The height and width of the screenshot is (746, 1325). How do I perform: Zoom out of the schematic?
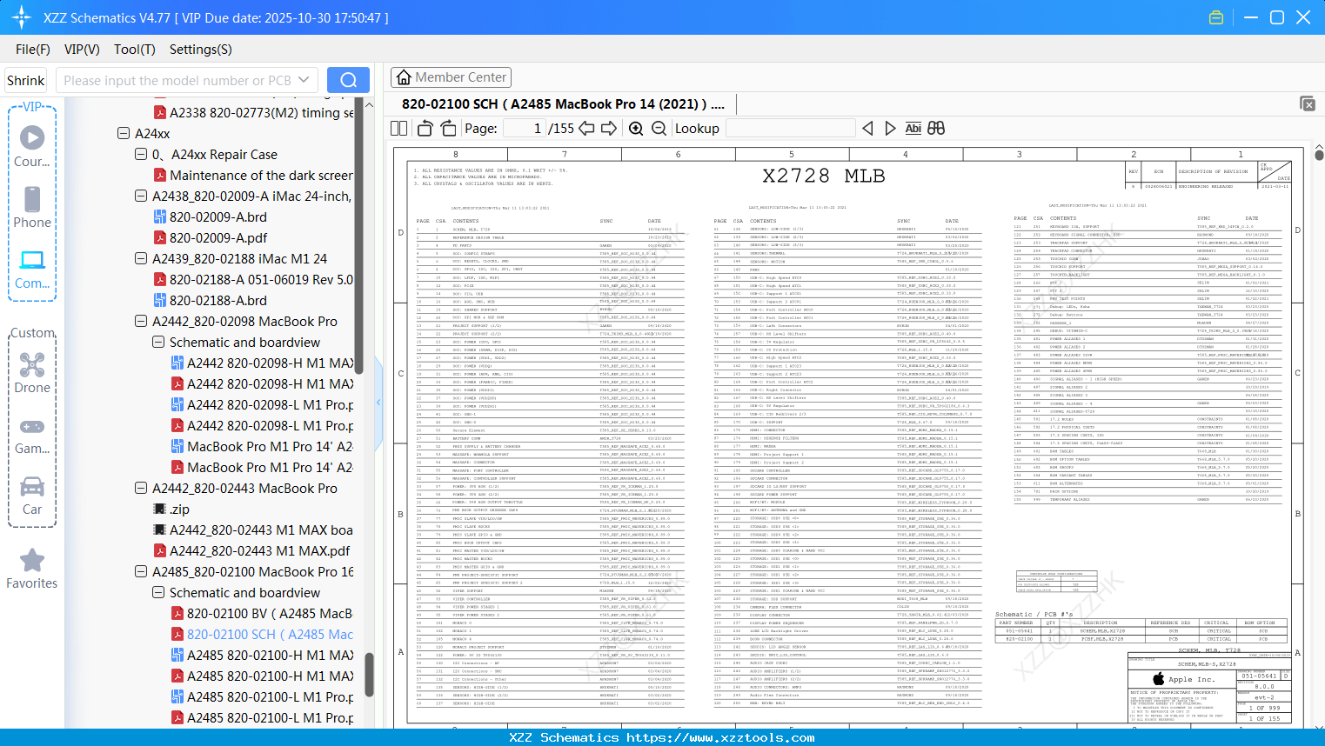[659, 129]
